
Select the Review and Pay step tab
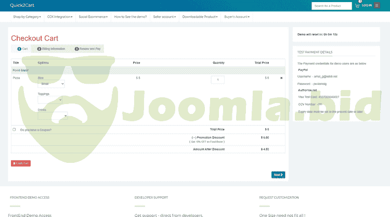(x=88, y=48)
